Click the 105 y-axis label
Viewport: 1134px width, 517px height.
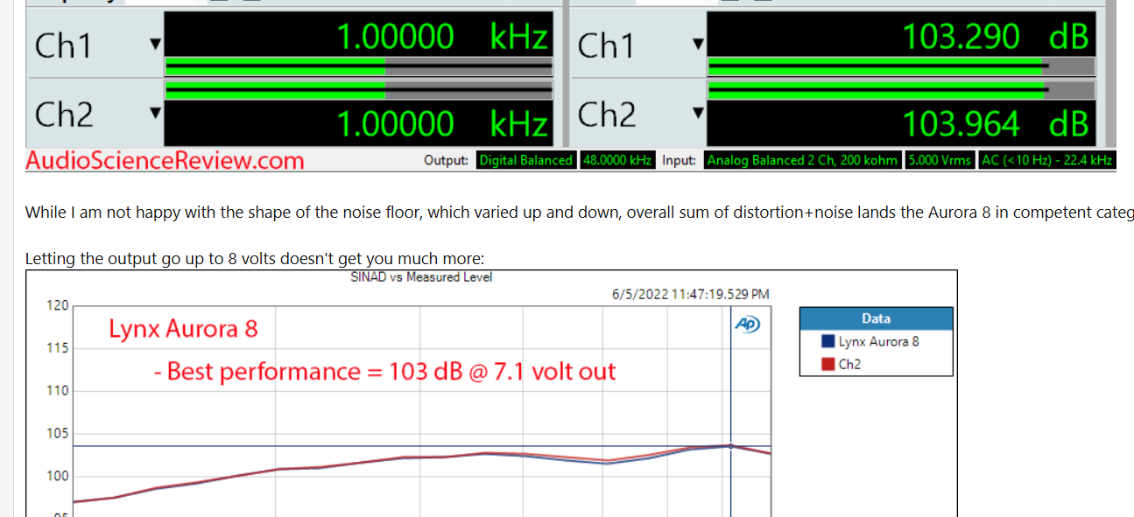[57, 434]
